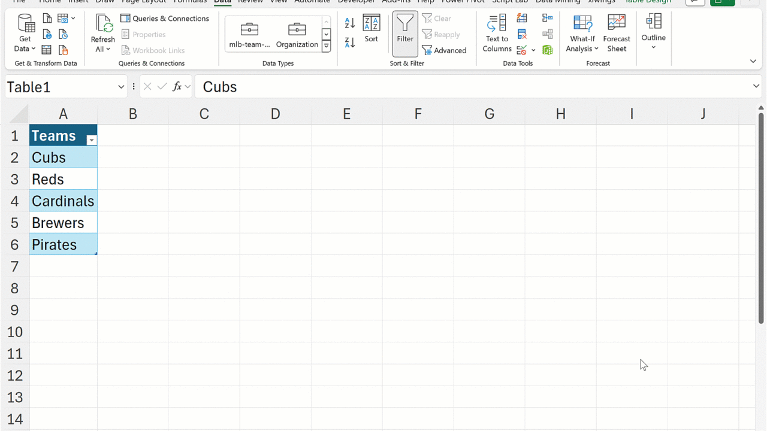
Task: Create a Forecast Sheet
Action: click(x=617, y=34)
